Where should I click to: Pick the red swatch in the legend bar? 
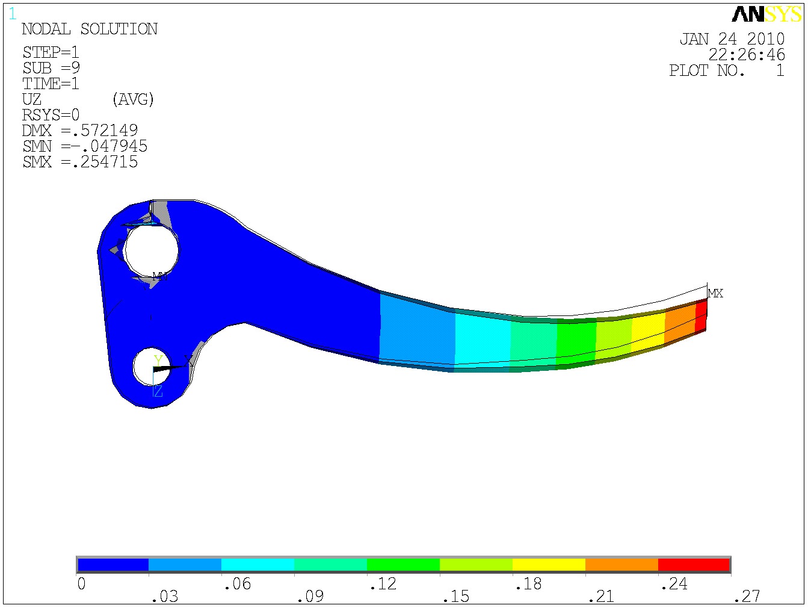pos(693,565)
